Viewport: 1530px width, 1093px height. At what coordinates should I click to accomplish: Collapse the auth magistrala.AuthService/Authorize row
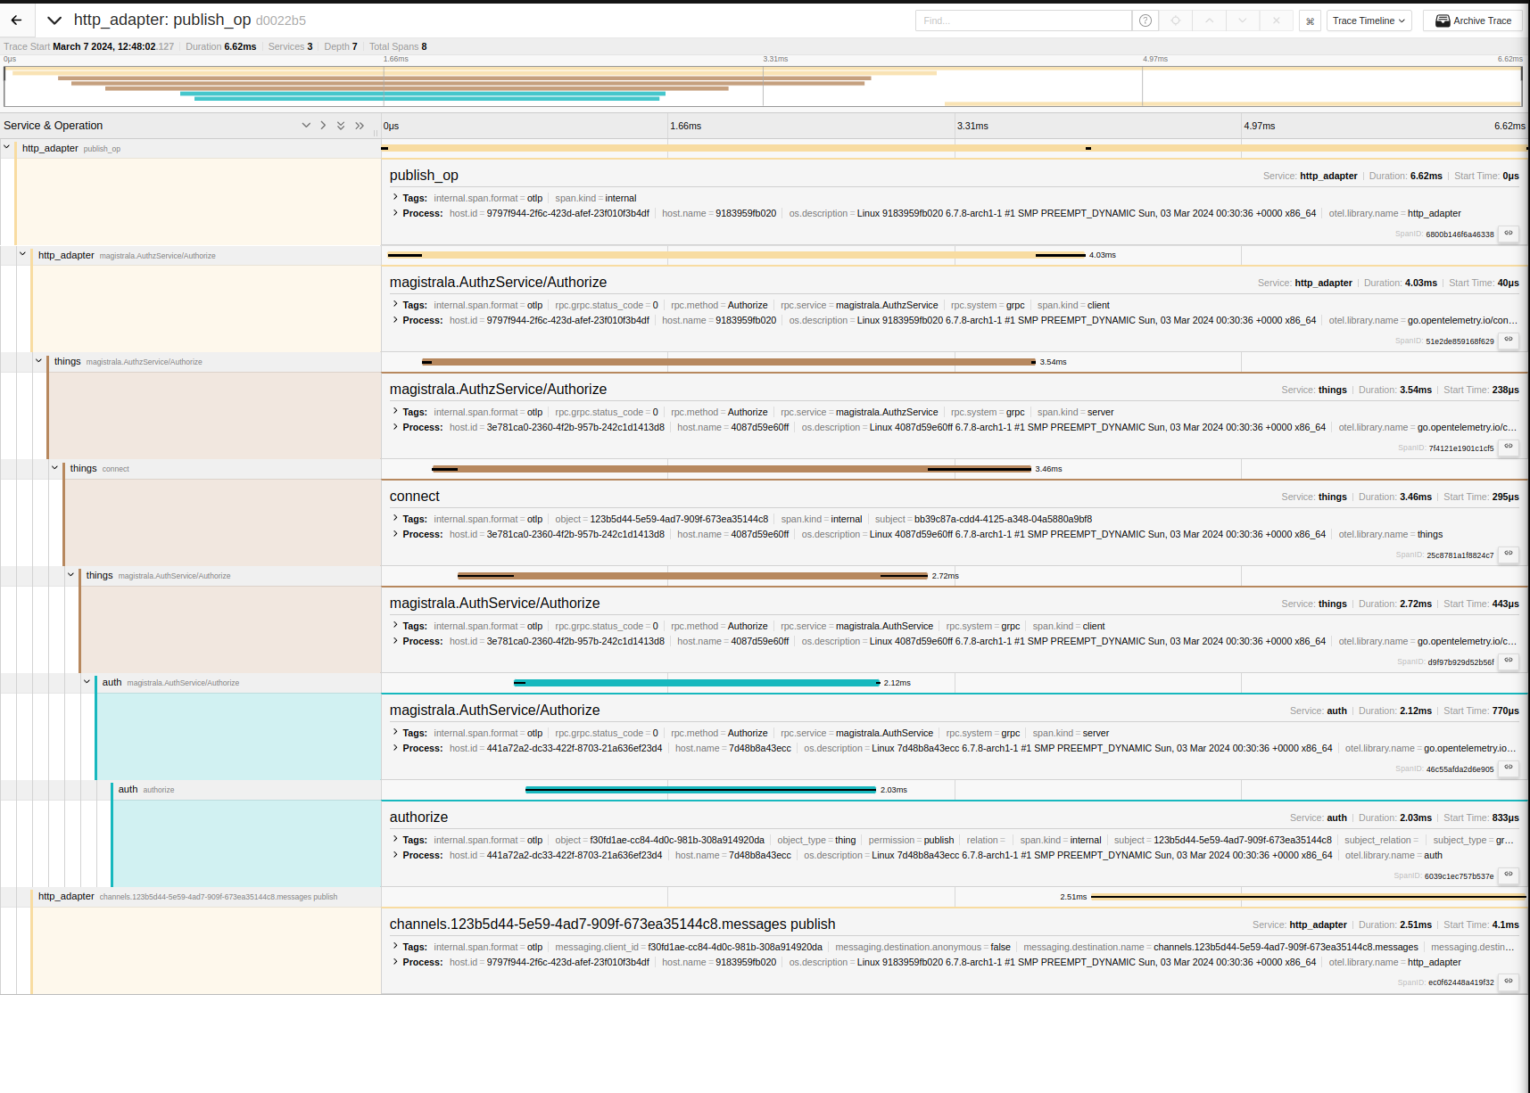click(x=87, y=682)
